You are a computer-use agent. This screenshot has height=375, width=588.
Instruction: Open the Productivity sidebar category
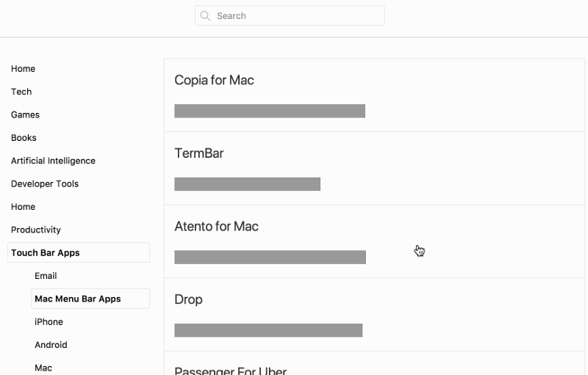36,230
